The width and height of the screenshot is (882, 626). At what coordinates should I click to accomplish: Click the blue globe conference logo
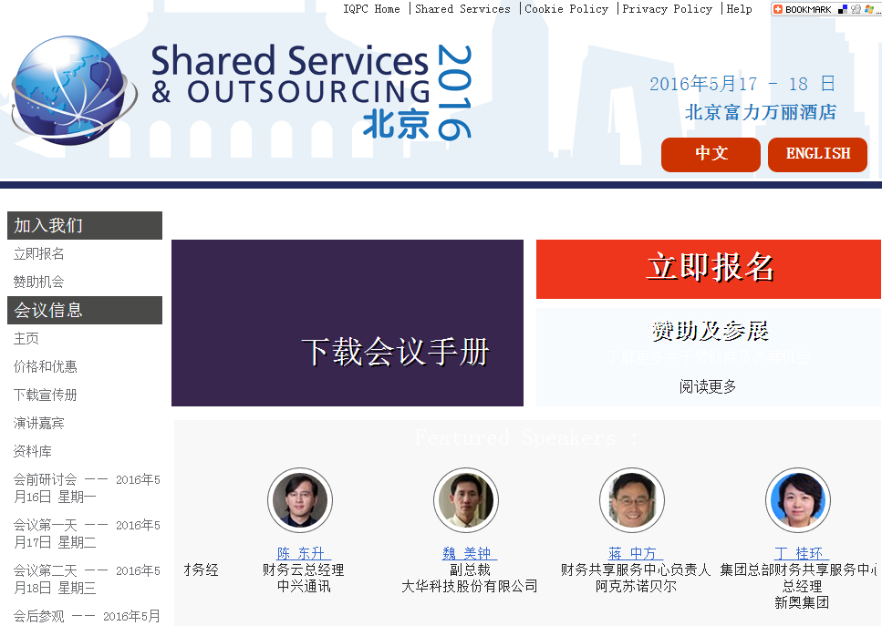(74, 90)
